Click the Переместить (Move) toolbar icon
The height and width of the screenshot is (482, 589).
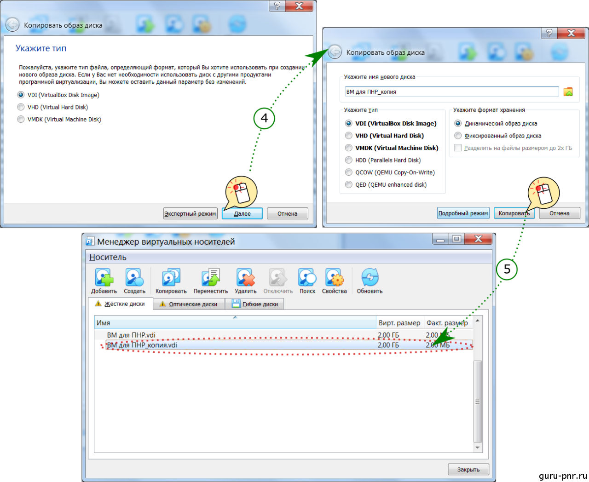[211, 278]
